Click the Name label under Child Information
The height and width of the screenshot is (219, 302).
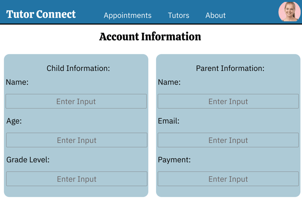pyautogui.click(x=17, y=82)
